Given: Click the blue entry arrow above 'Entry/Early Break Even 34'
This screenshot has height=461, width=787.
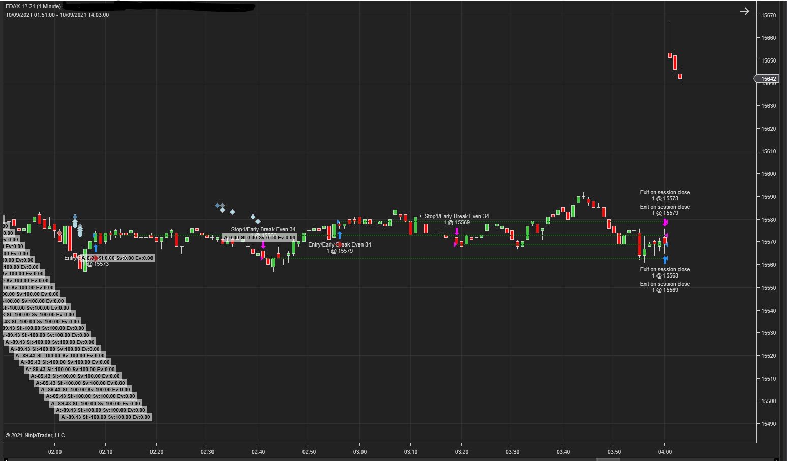Looking at the screenshot, I should (340, 235).
